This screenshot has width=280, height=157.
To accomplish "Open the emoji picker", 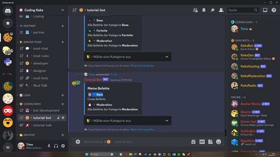I will pos(219,142).
